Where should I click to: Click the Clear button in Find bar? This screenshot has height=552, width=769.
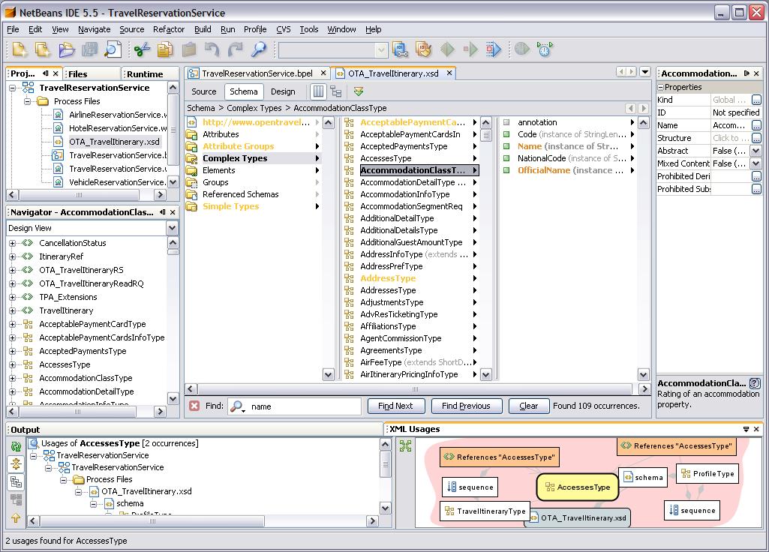[529, 406]
